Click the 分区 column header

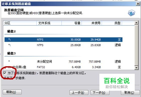click(x=20, y=23)
